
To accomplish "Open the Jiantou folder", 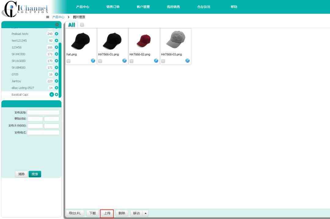I will 16,81.
